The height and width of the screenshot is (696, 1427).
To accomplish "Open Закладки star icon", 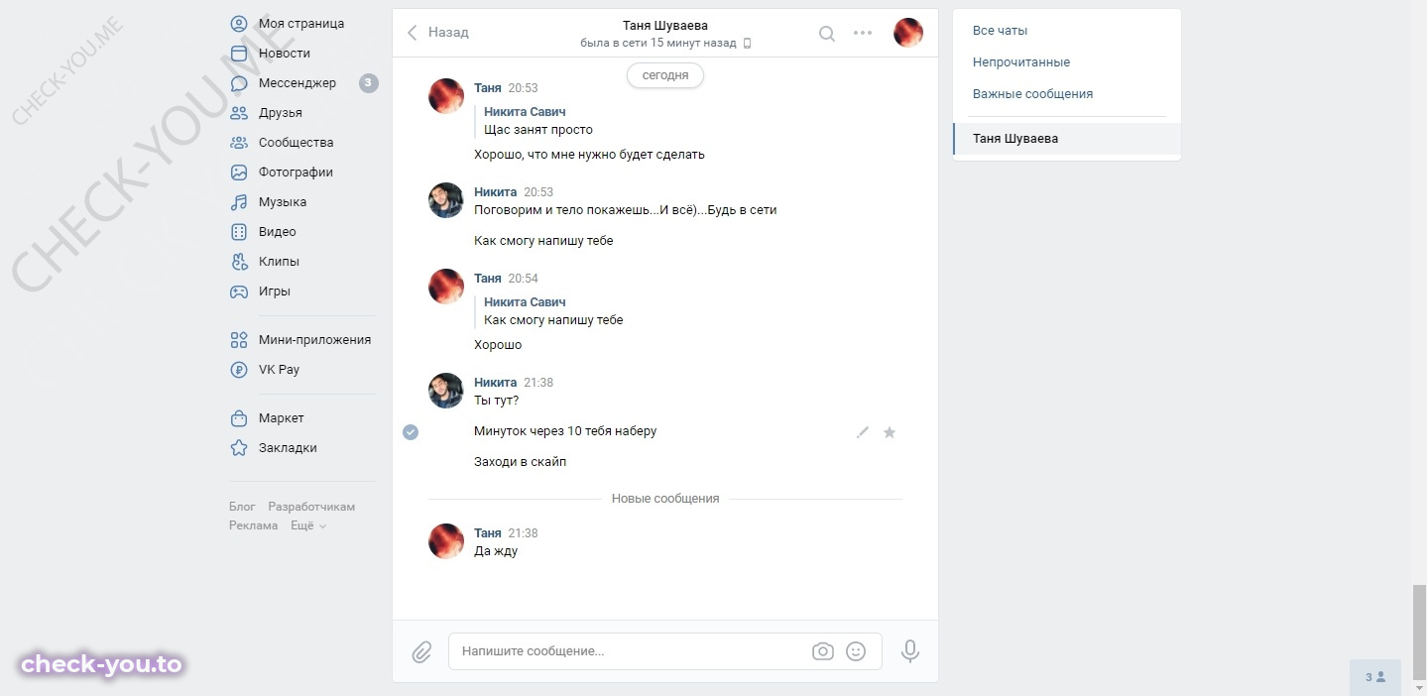I will (239, 448).
